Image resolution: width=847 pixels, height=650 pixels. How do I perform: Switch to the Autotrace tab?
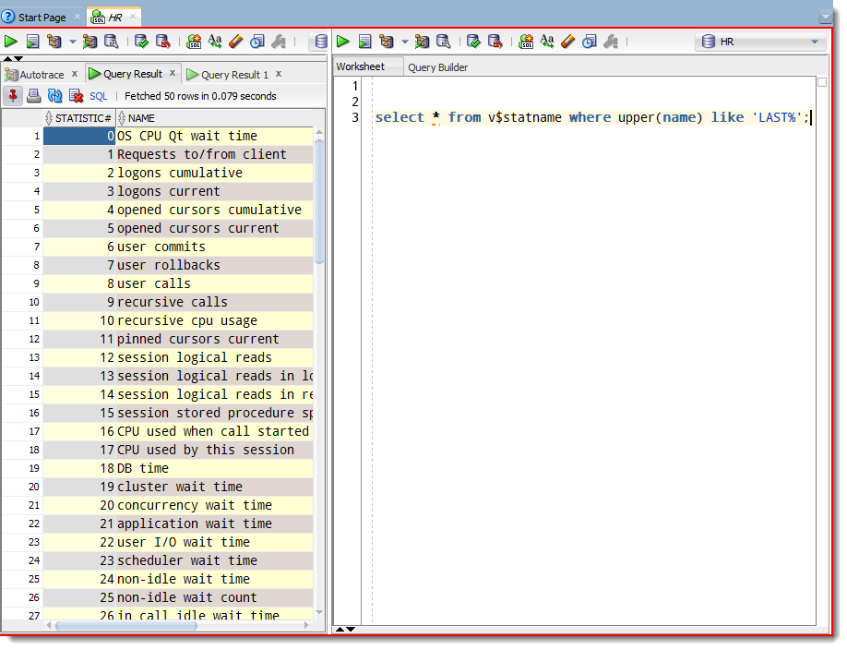coord(42,75)
